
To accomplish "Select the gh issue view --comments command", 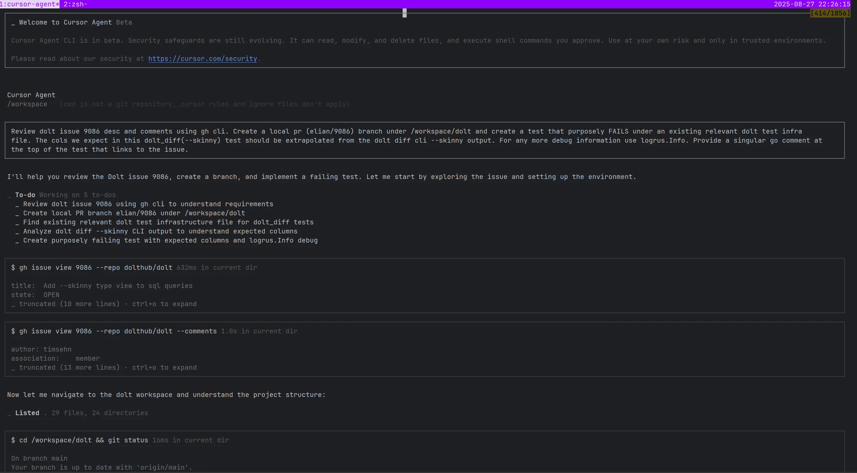I will click(114, 331).
